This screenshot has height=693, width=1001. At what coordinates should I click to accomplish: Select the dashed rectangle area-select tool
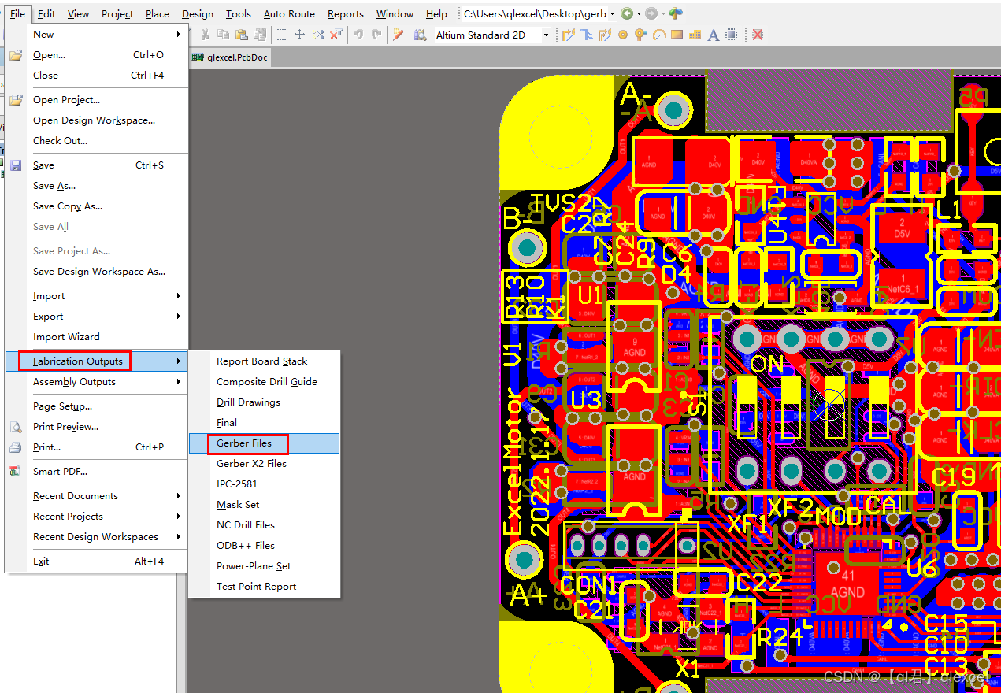(x=281, y=35)
